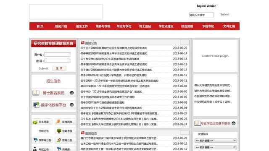The width and height of the screenshot is (269, 151).
Task: Open 文件汇编 navigation item
Action: click(229, 26)
